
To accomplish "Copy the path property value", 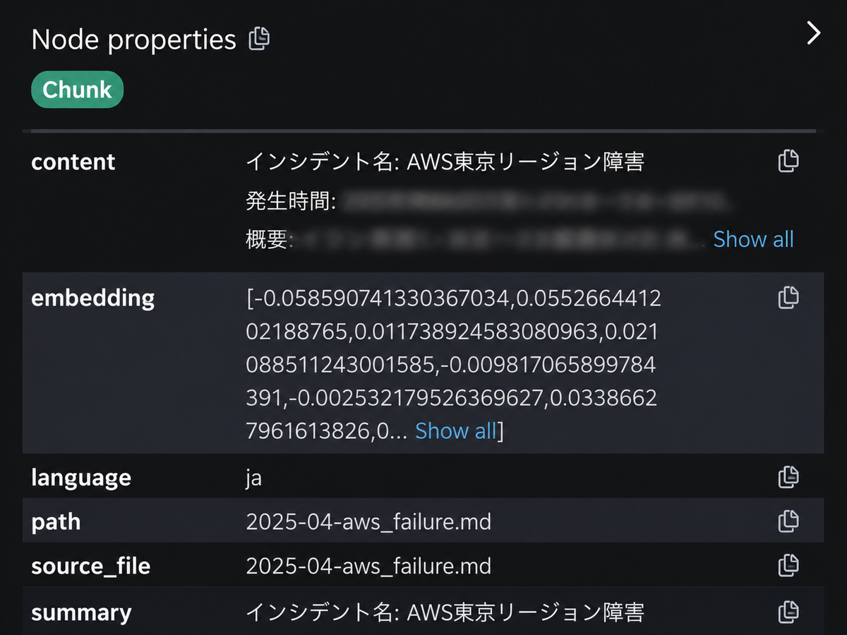I will pos(788,521).
